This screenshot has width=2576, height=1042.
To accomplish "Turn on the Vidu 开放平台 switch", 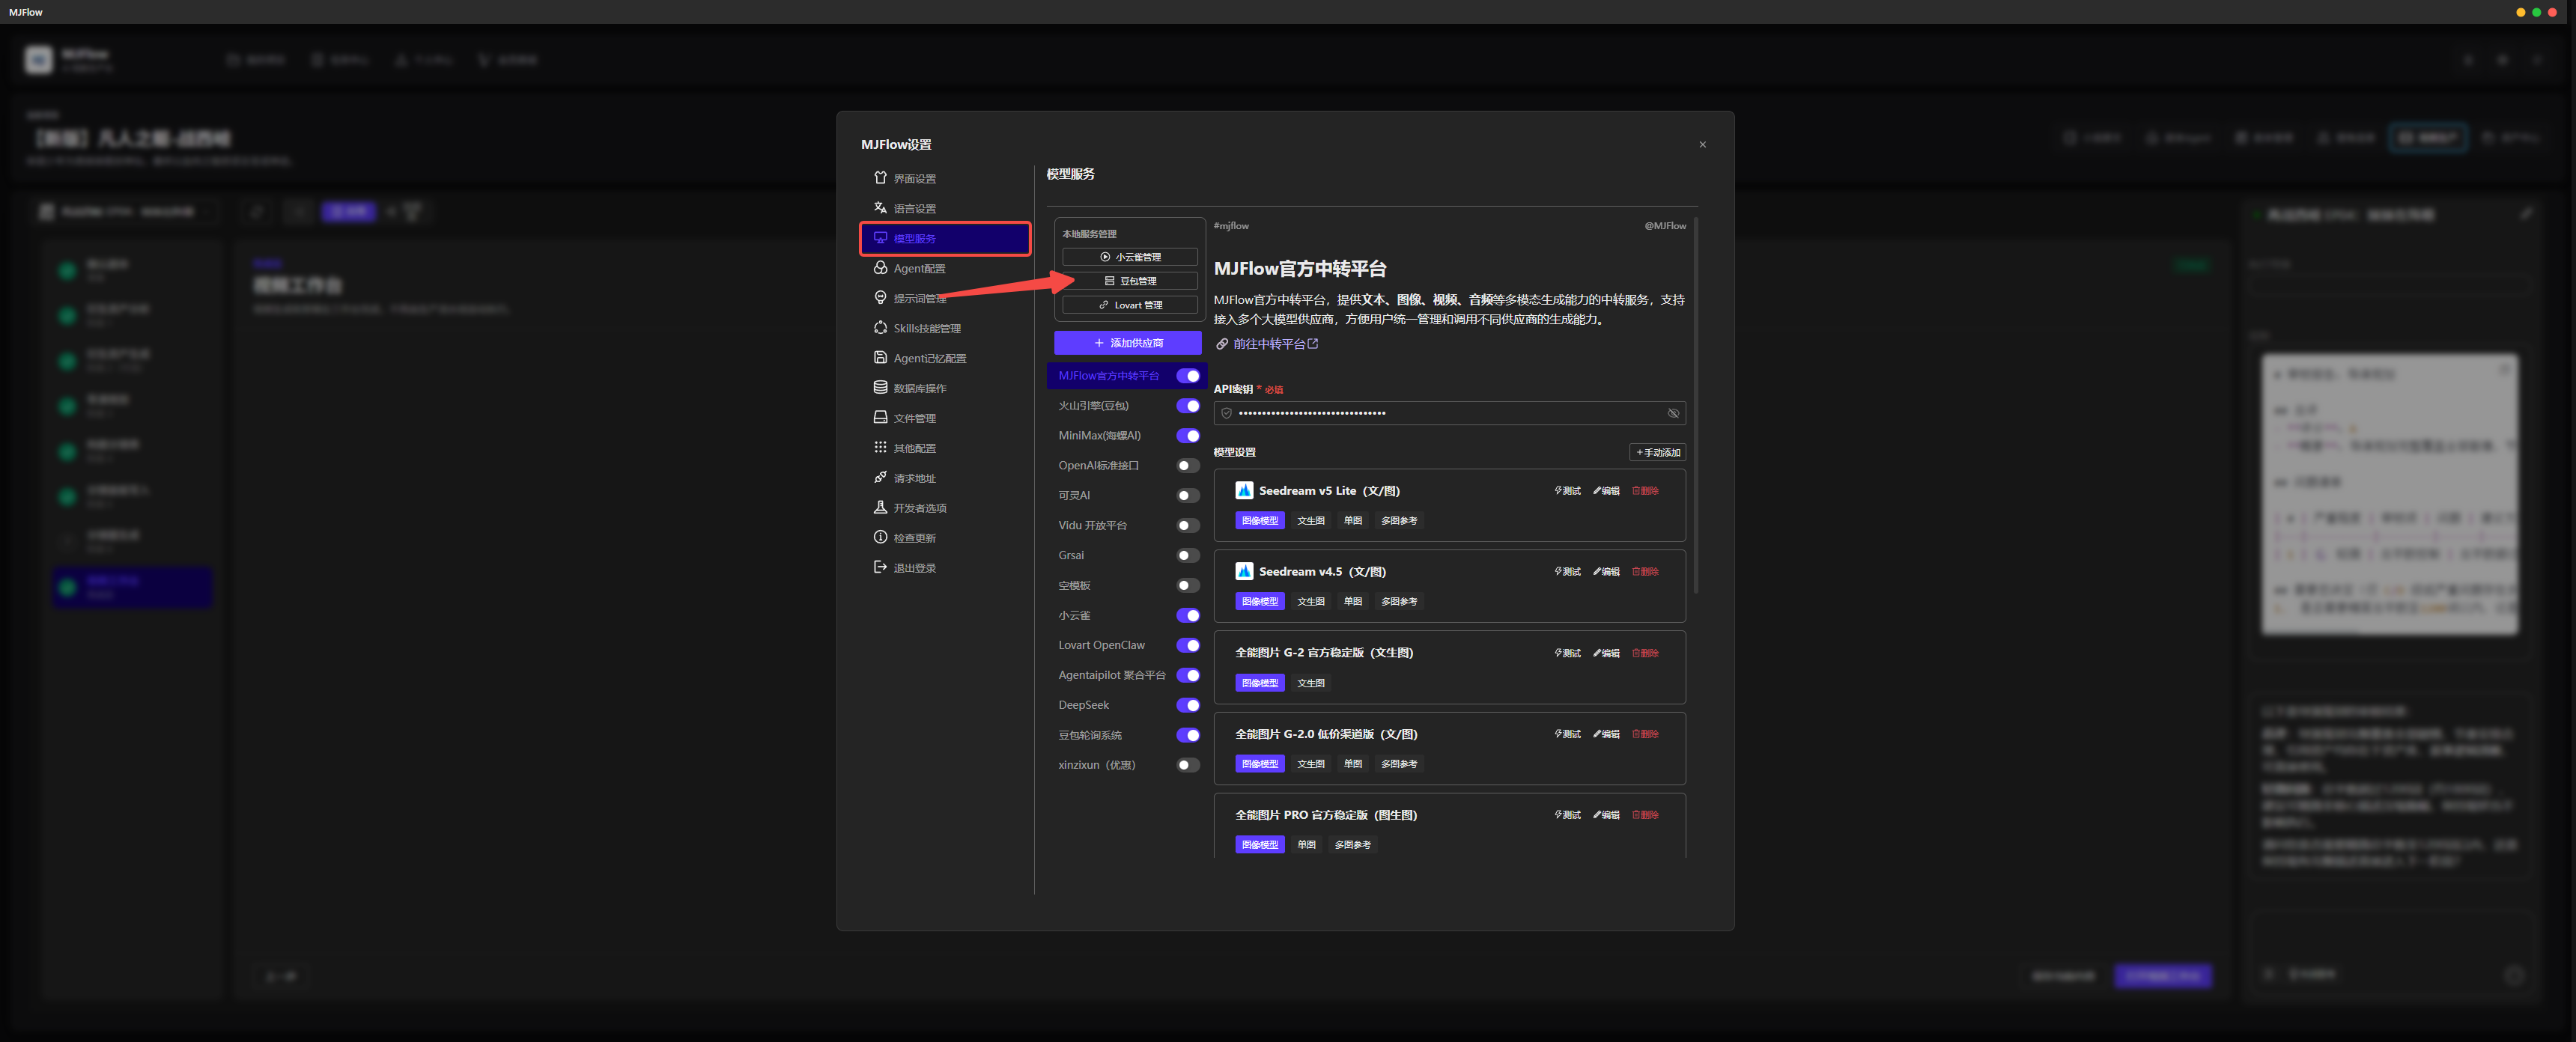I will (1188, 526).
